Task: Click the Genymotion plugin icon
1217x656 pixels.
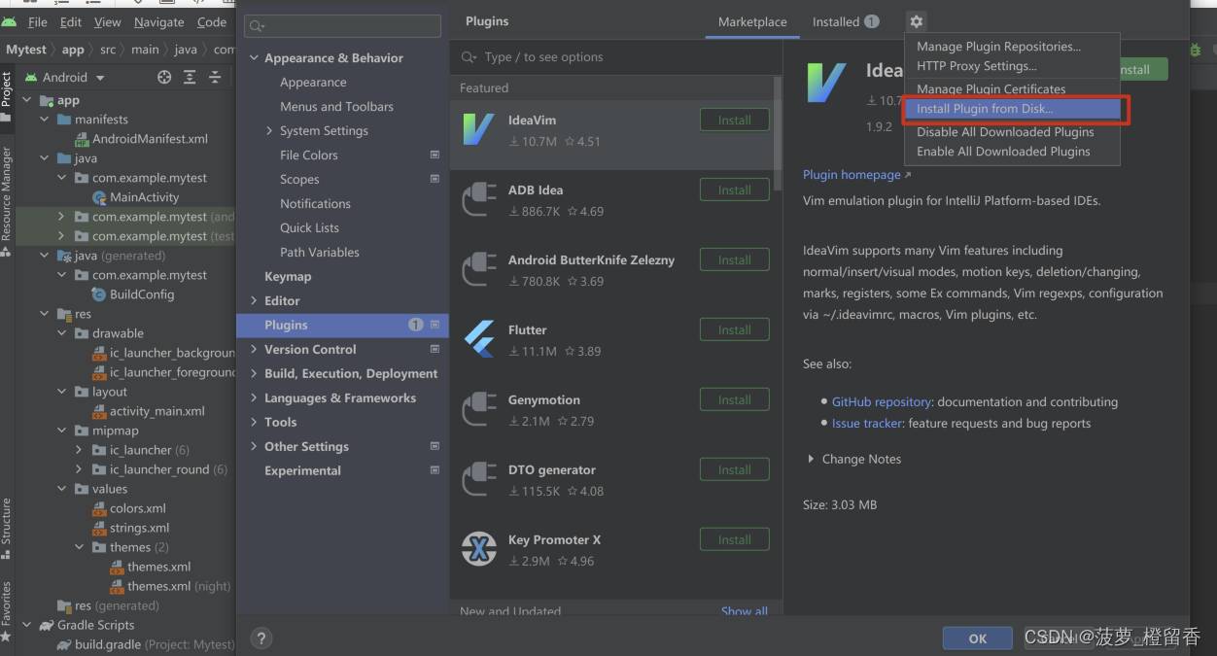Action: point(478,409)
